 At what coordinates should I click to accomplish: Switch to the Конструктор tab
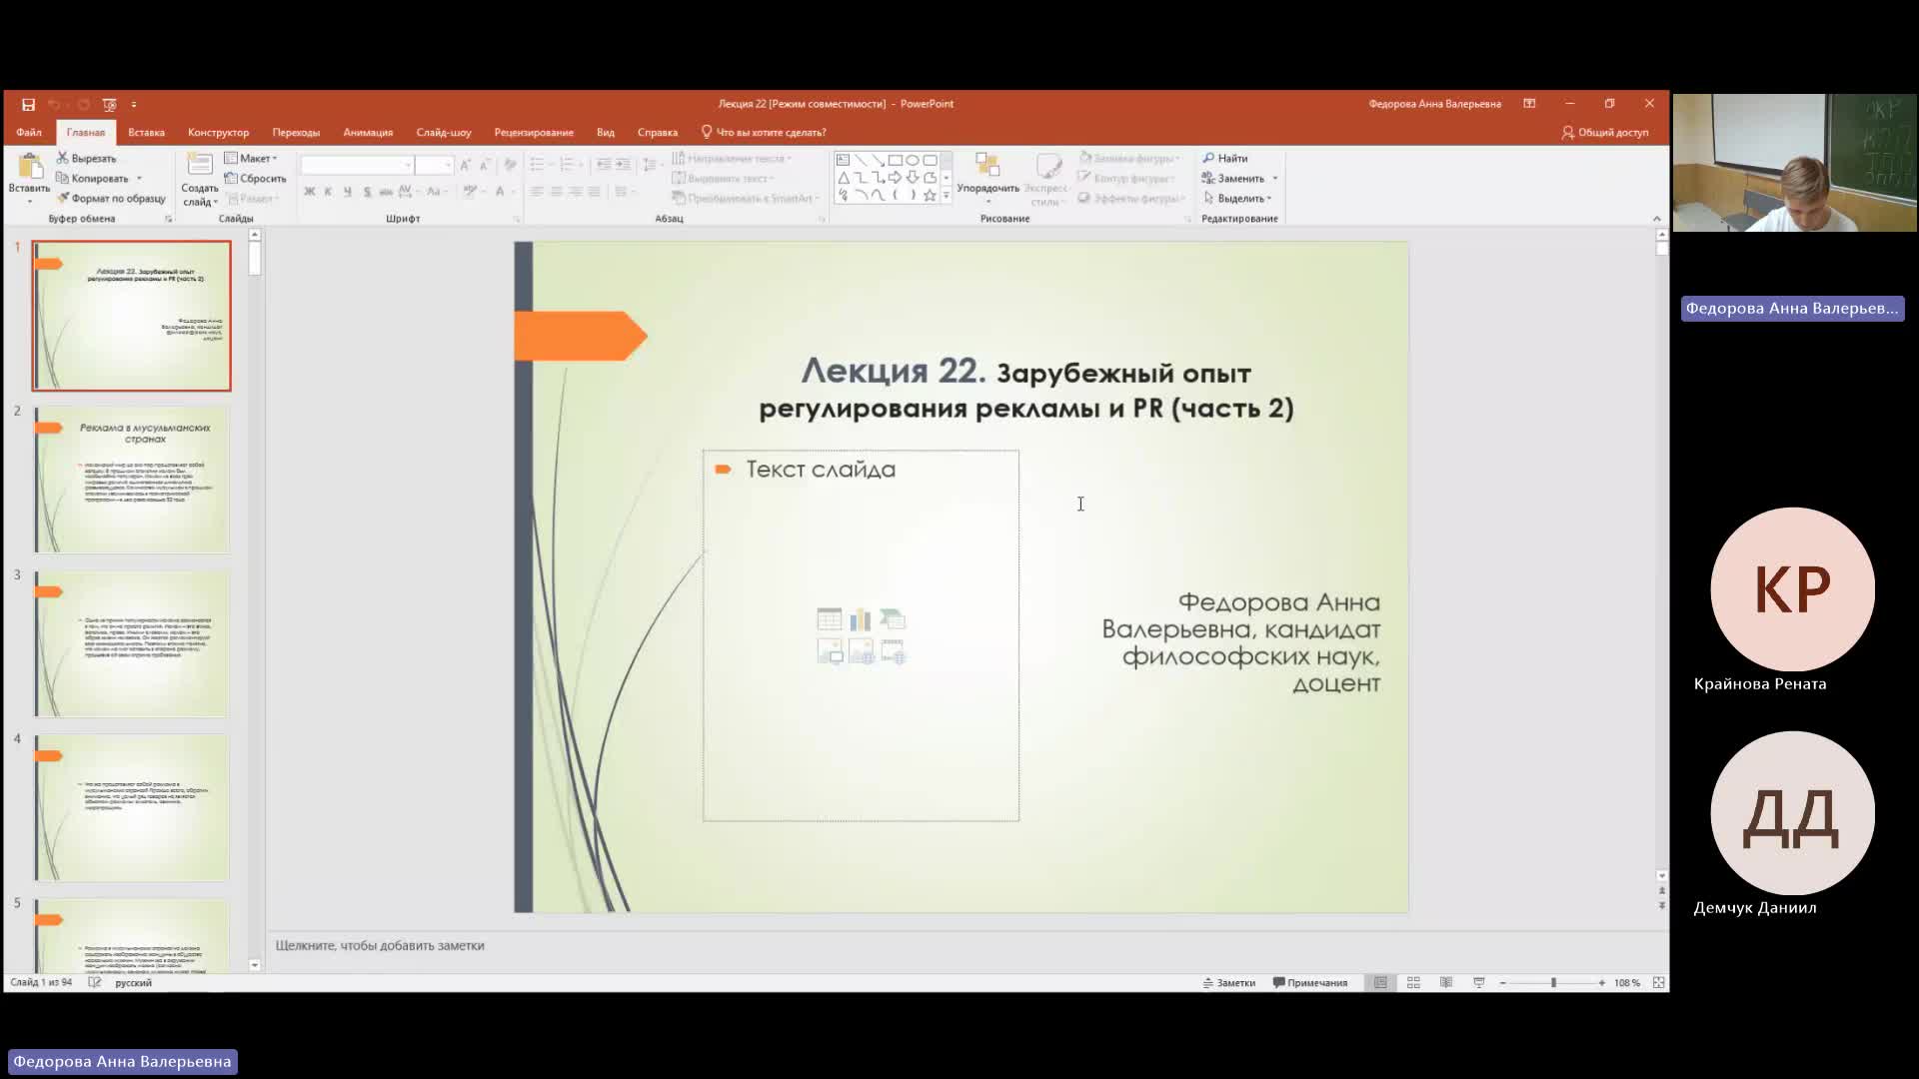pos(218,132)
